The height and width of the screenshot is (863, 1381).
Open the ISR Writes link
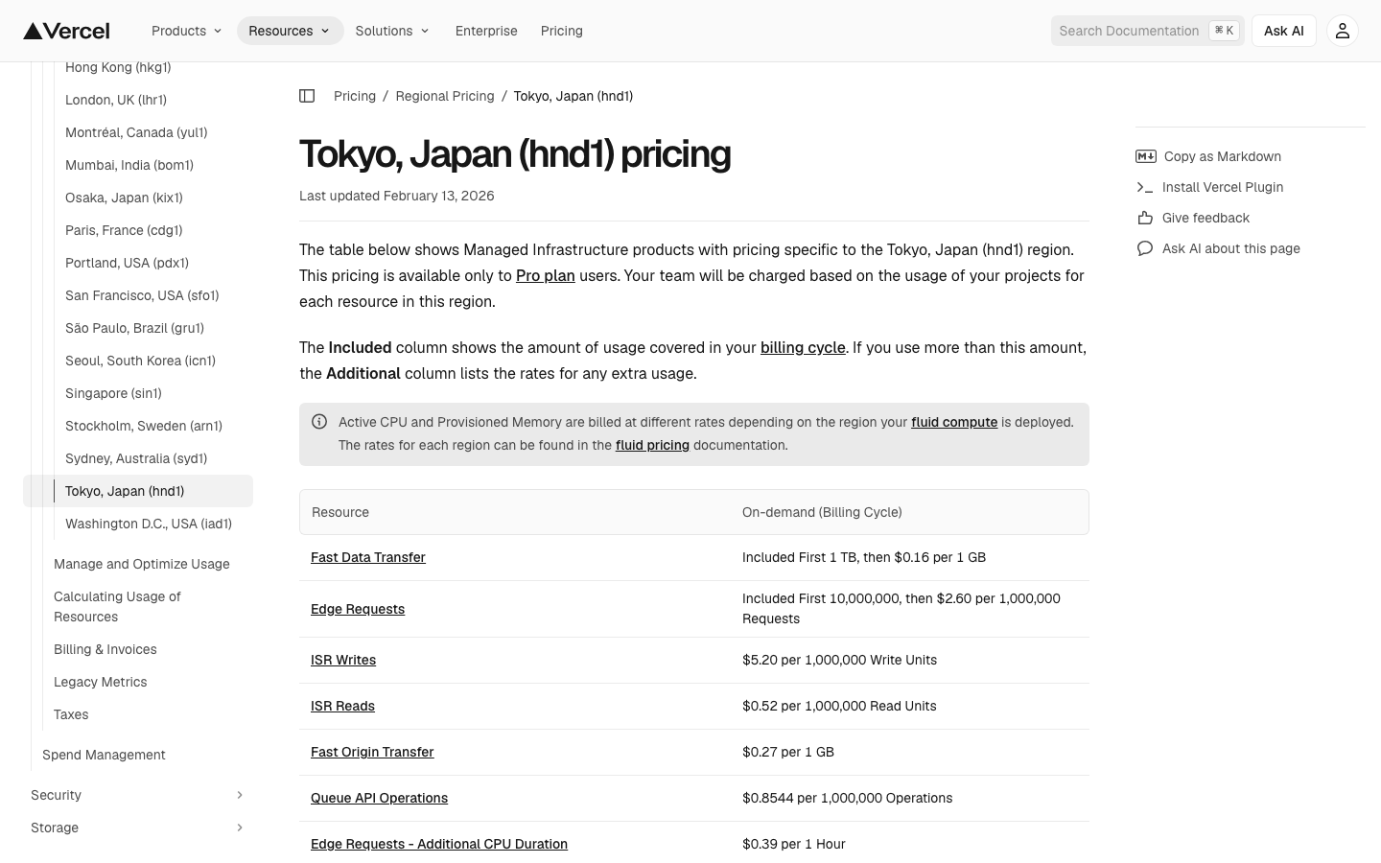[343, 660]
